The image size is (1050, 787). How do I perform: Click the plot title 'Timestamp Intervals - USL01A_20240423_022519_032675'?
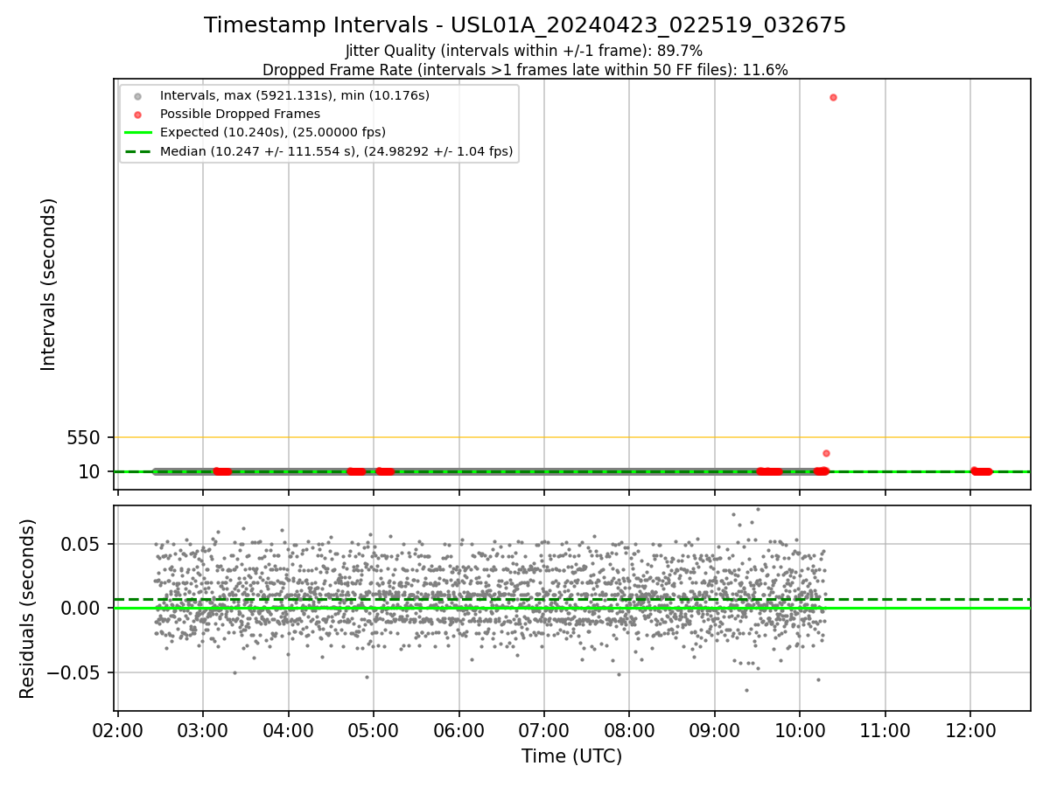click(525, 25)
